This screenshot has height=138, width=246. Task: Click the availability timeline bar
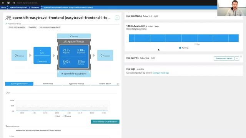click(184, 38)
